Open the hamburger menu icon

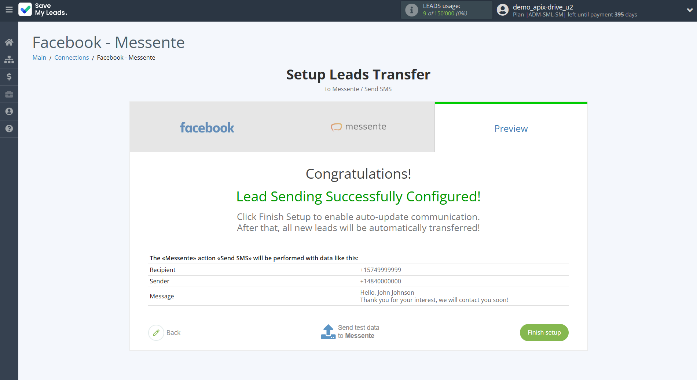[9, 10]
